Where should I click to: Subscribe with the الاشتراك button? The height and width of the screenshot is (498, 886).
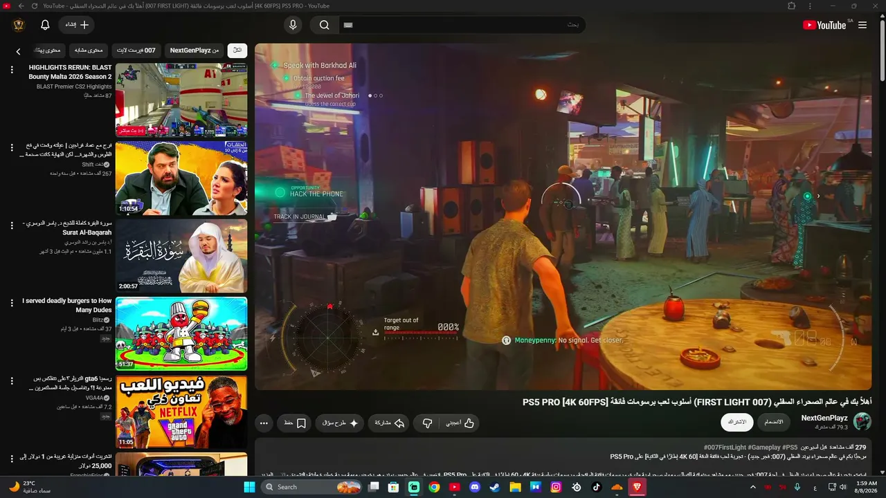click(737, 422)
